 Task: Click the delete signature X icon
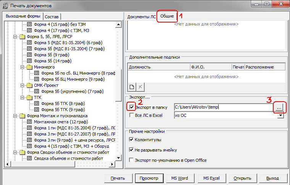(140, 87)
